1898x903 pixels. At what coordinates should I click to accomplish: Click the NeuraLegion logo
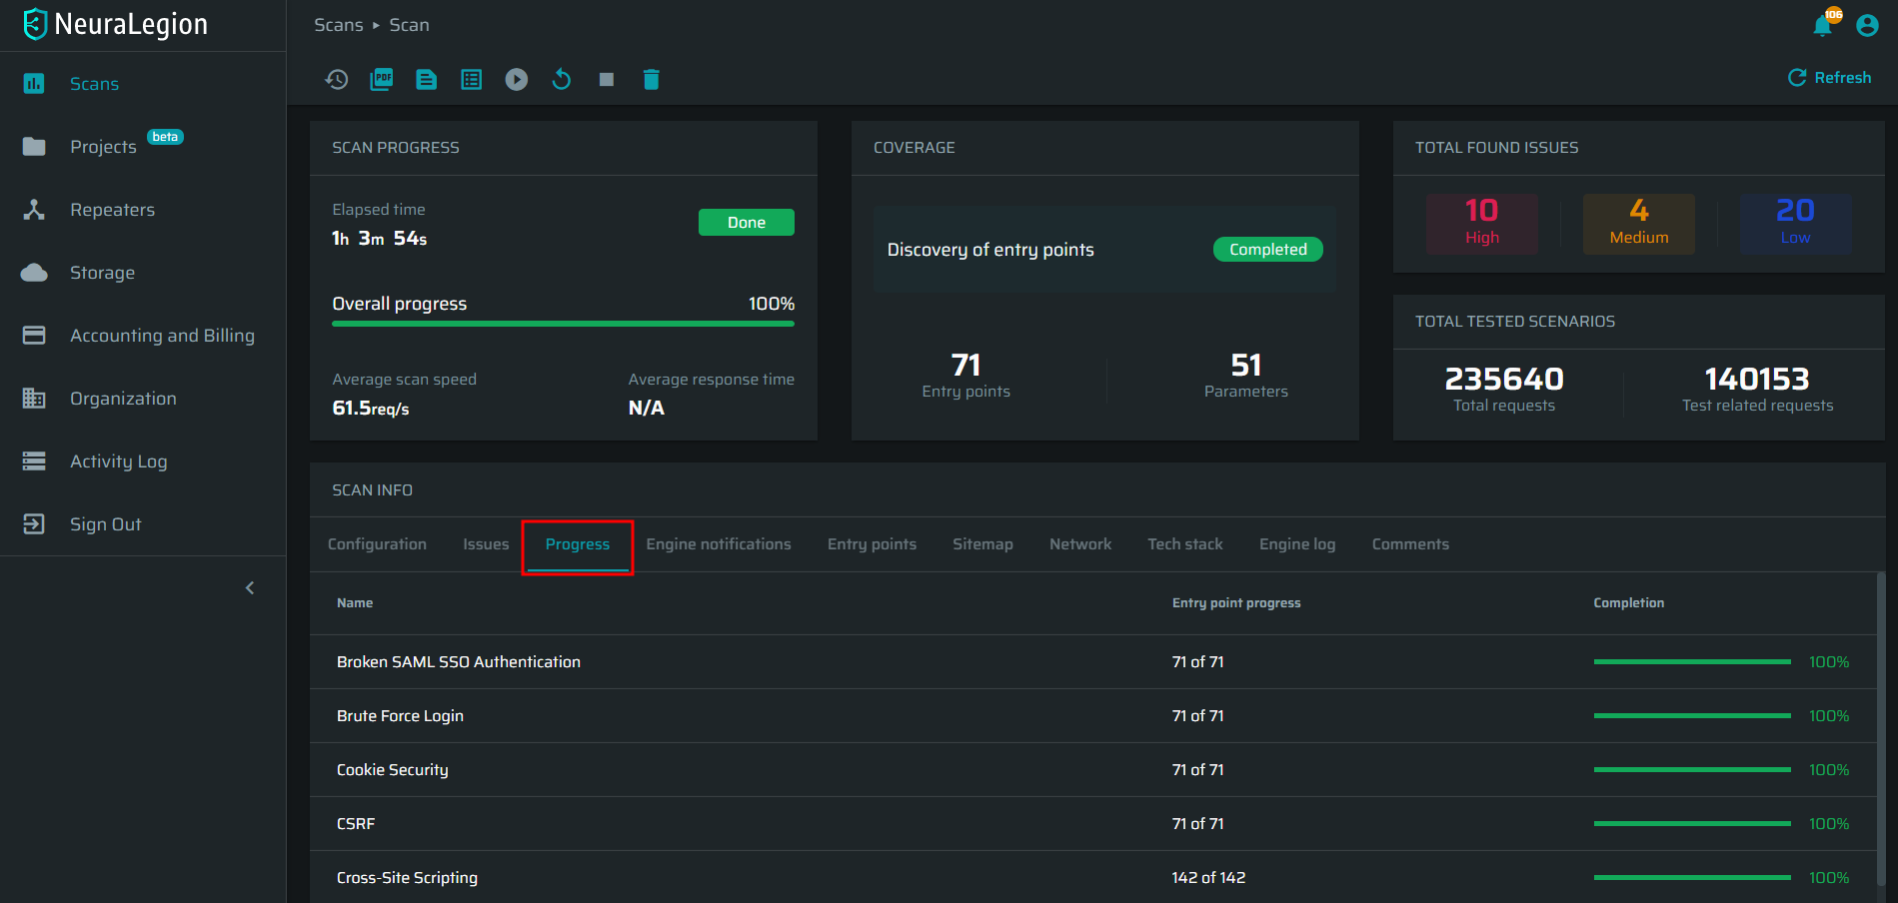pyautogui.click(x=115, y=24)
